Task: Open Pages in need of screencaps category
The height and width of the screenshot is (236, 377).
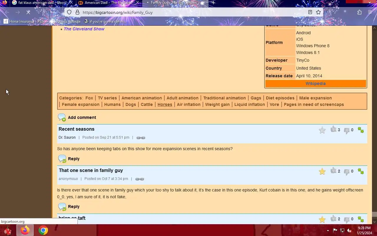Action: (314, 104)
